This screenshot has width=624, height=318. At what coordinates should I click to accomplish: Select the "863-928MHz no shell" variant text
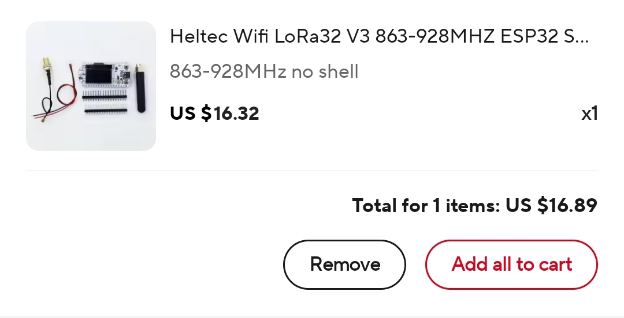(264, 71)
